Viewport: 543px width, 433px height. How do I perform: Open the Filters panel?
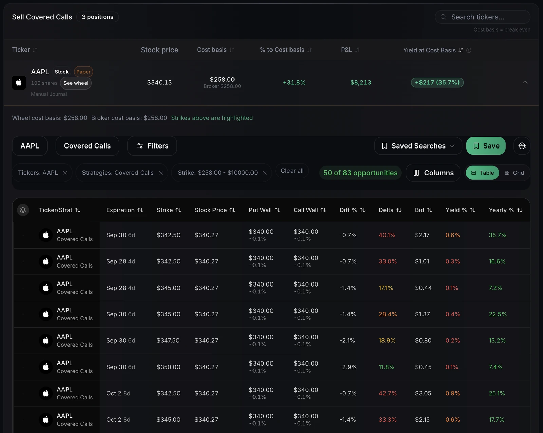coord(152,146)
